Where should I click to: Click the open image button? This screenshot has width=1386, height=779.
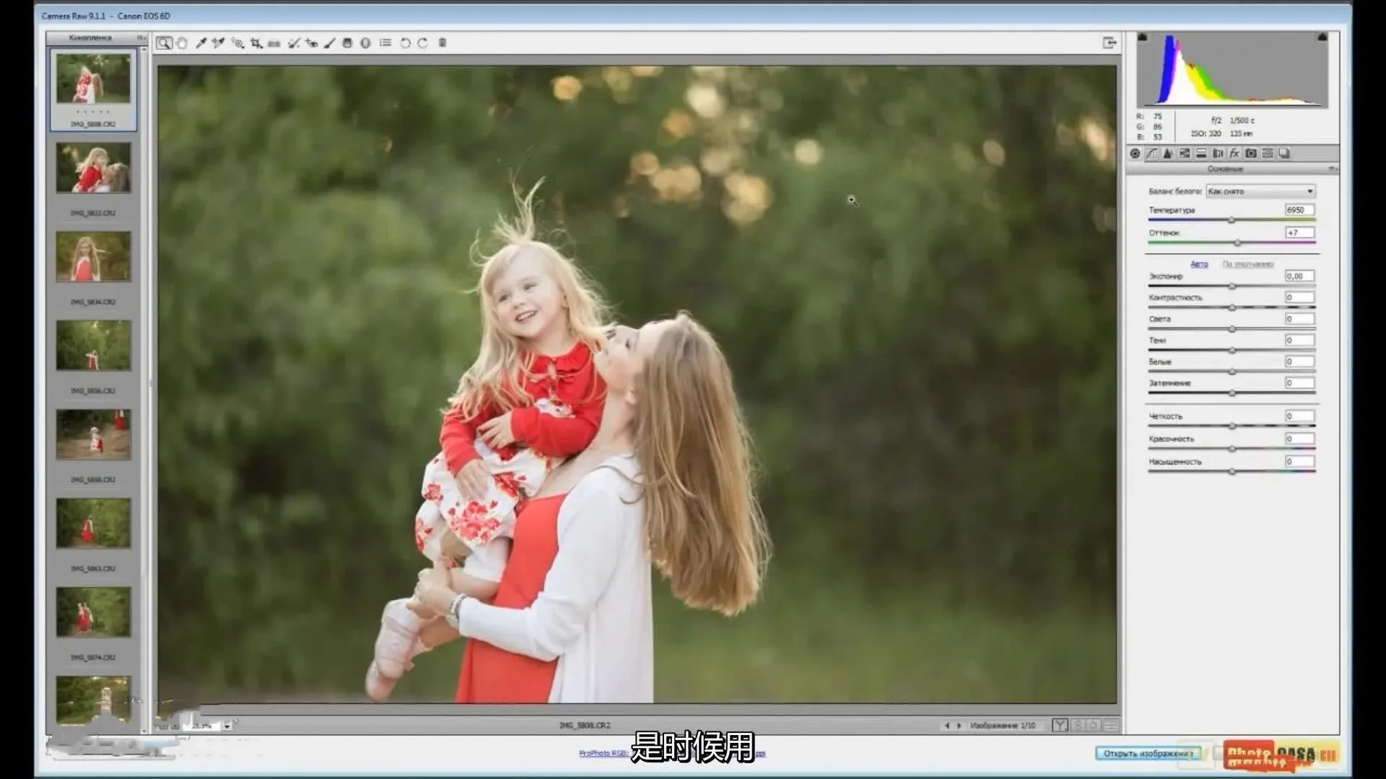(1147, 753)
